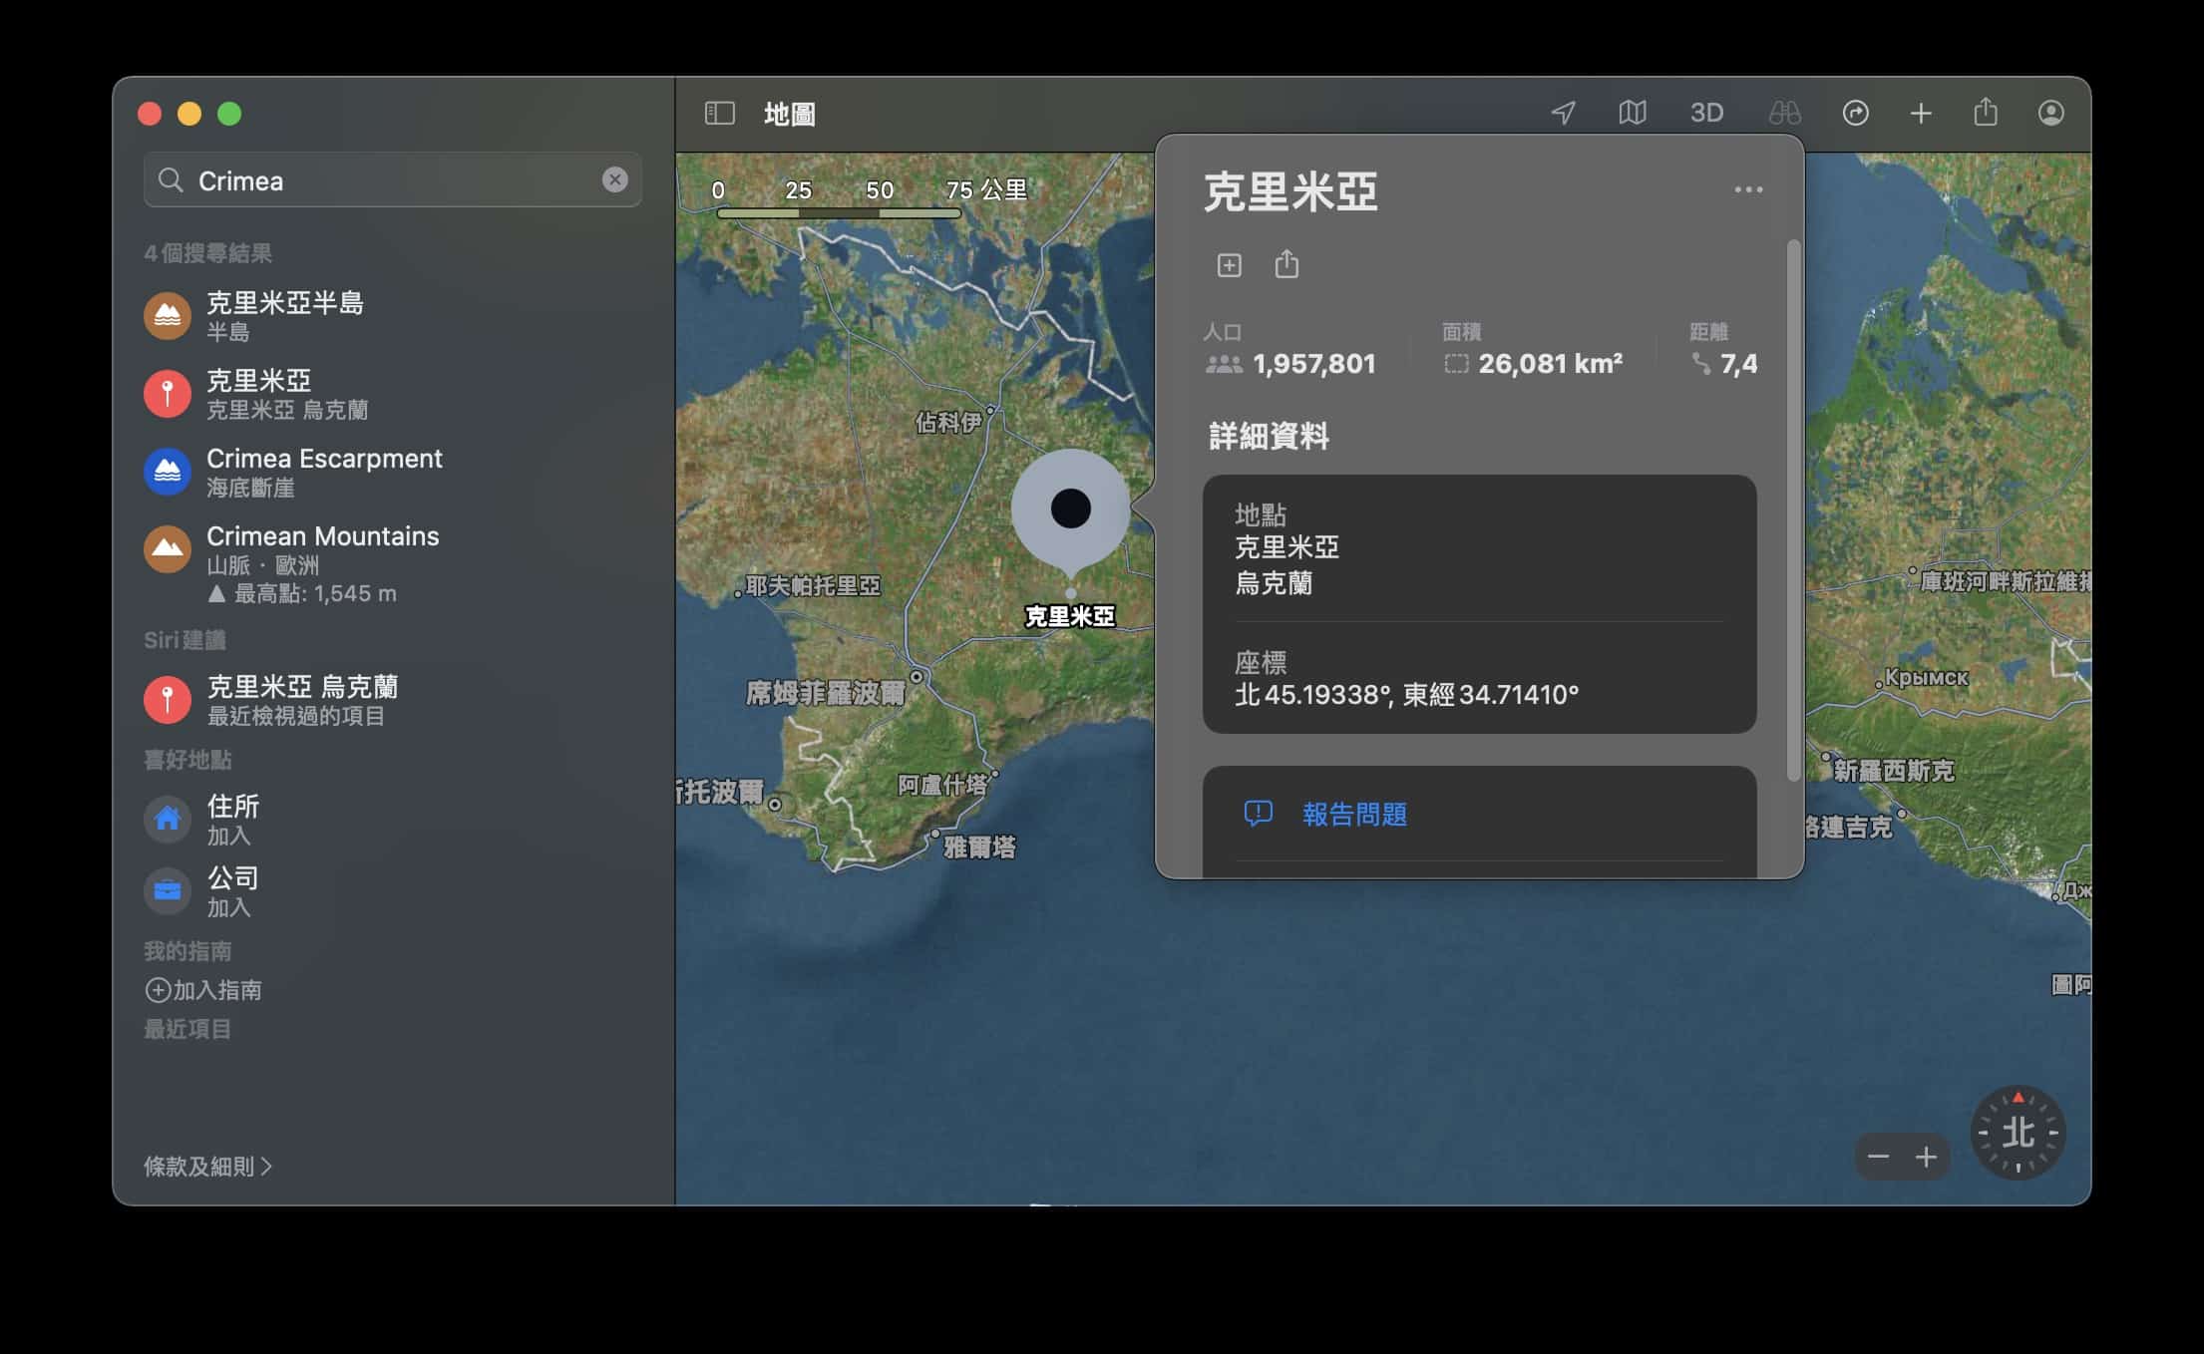Screen dimensions: 2204x1354
Task: Click the Crimea search input field
Action: [393, 180]
